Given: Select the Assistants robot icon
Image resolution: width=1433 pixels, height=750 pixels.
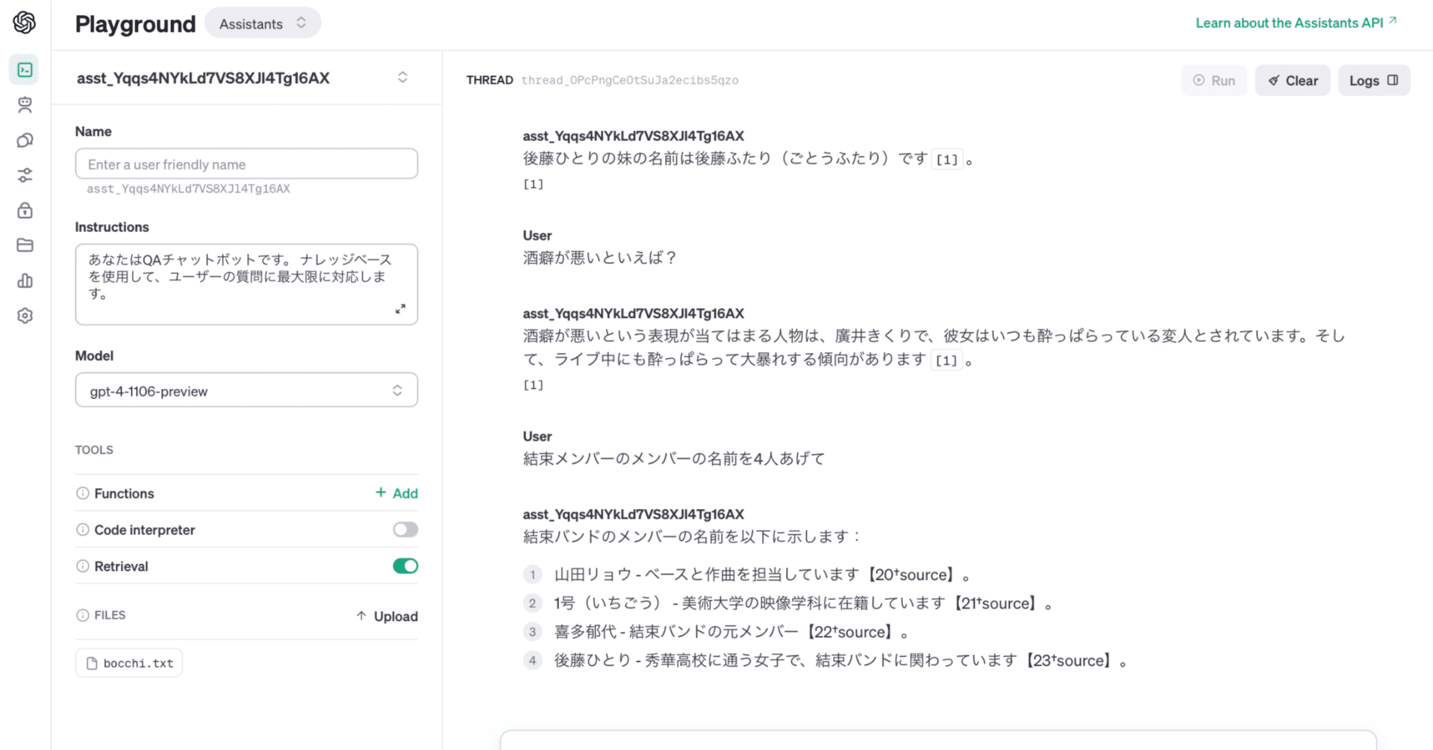Looking at the screenshot, I should coord(25,104).
